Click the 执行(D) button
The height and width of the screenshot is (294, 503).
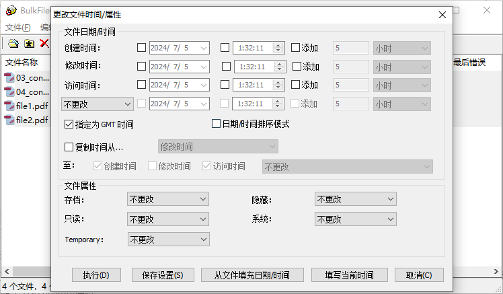(101, 274)
